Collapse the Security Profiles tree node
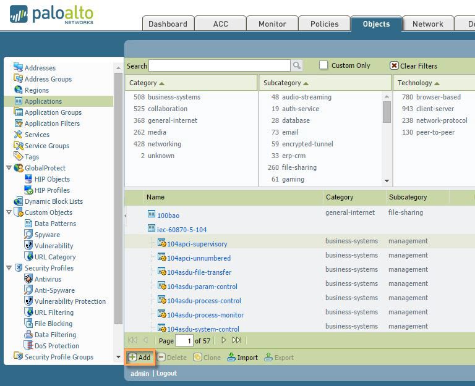 [9, 268]
